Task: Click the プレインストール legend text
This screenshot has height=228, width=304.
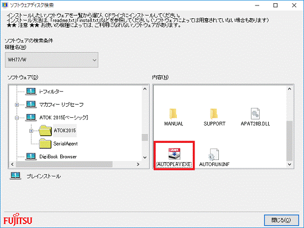Action: (44, 176)
